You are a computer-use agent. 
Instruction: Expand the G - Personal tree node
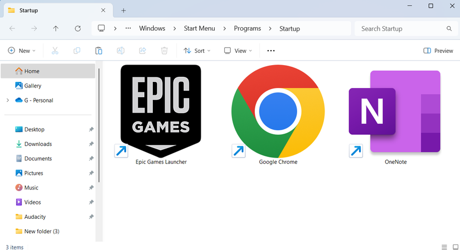point(8,100)
